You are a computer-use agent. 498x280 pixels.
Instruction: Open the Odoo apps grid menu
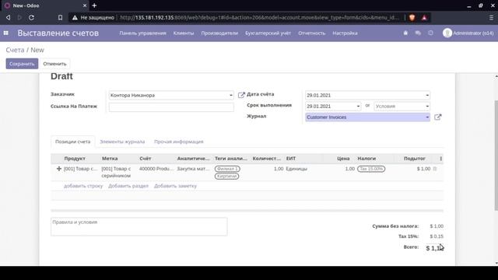(x=5, y=33)
